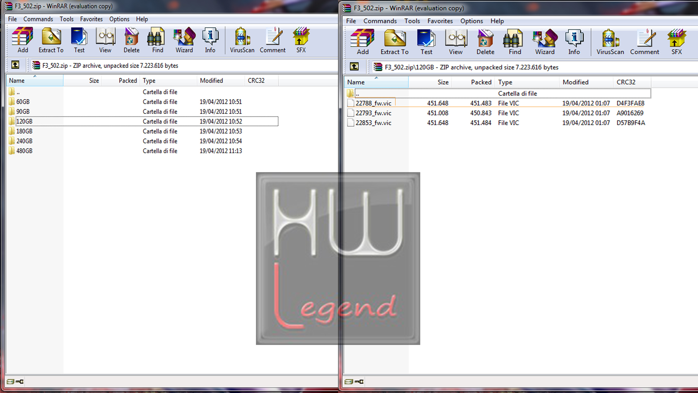Select the 120GB folder

(143, 121)
